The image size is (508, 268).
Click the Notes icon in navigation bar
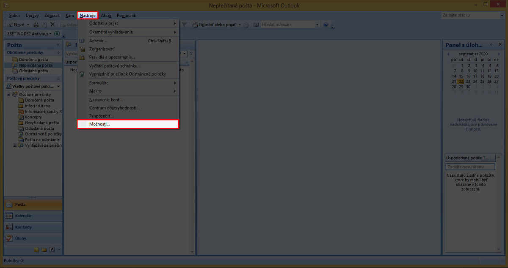pyautogui.click(x=36, y=250)
